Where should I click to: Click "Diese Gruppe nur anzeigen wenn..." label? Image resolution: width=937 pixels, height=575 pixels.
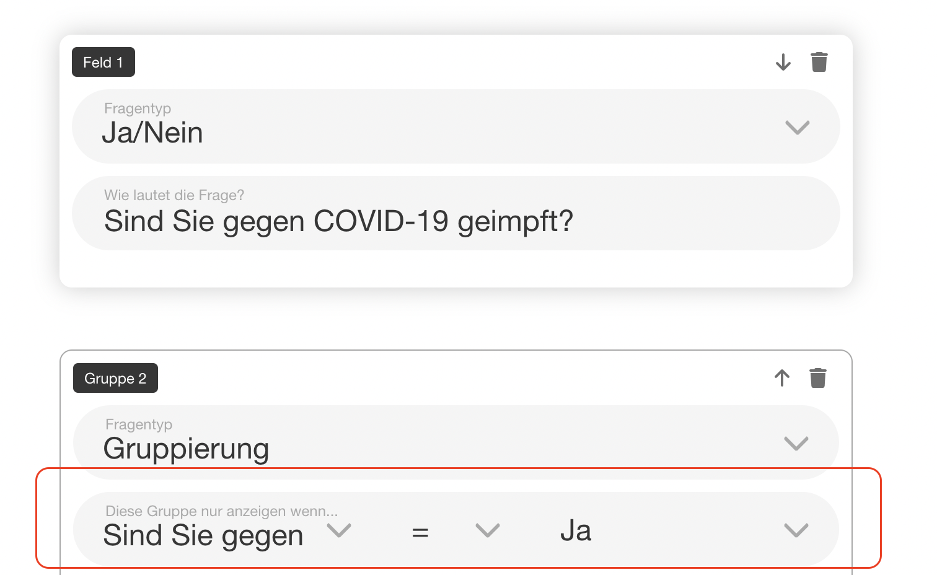221,511
